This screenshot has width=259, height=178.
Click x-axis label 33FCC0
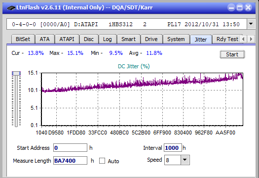tap(98, 133)
